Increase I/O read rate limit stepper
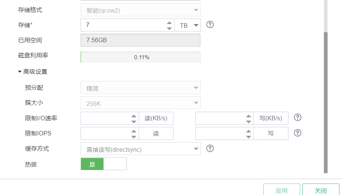342x195 pixels. click(x=134, y=116)
